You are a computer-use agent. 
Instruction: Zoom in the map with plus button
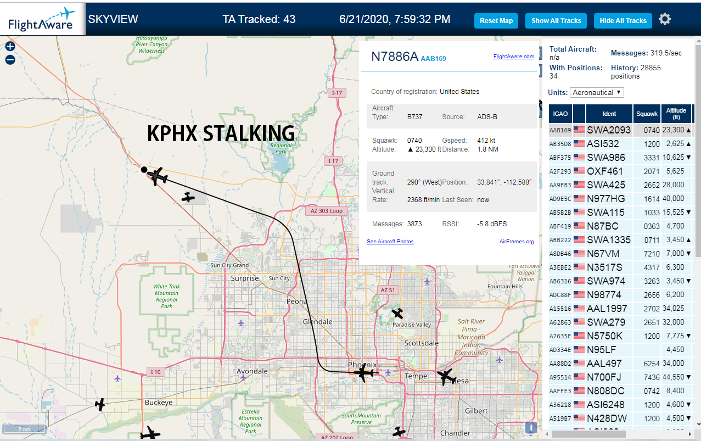click(x=10, y=47)
